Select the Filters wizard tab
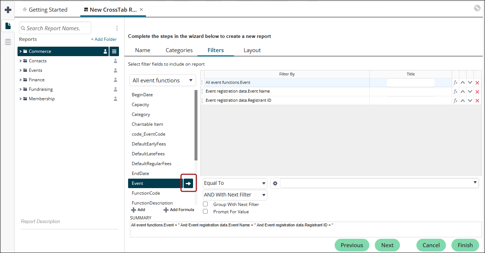 (216, 50)
